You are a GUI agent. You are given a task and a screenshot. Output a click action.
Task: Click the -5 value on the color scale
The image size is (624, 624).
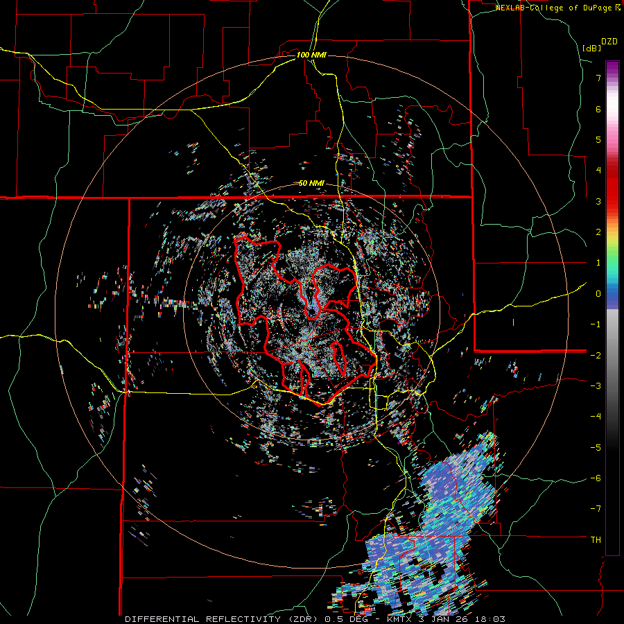pyautogui.click(x=596, y=447)
